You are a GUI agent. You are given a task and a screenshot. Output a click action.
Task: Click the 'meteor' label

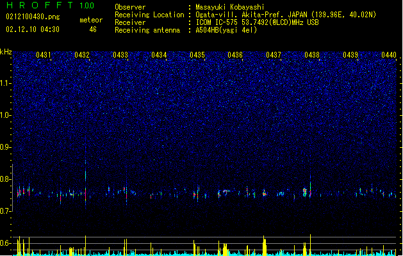pyautogui.click(x=91, y=20)
